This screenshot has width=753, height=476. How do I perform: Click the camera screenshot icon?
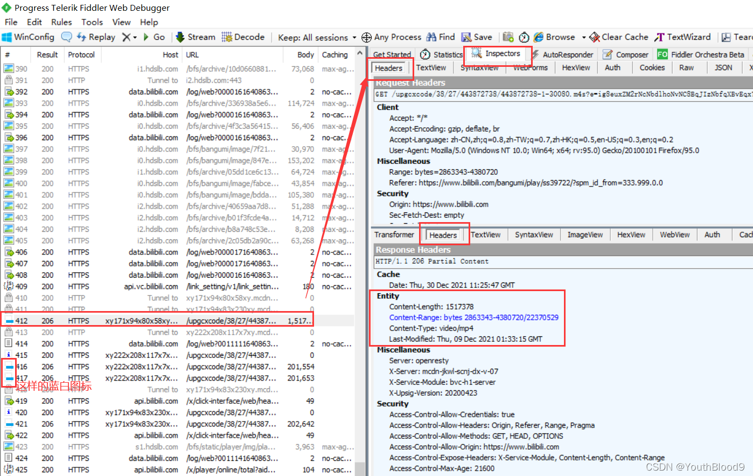tap(508, 37)
